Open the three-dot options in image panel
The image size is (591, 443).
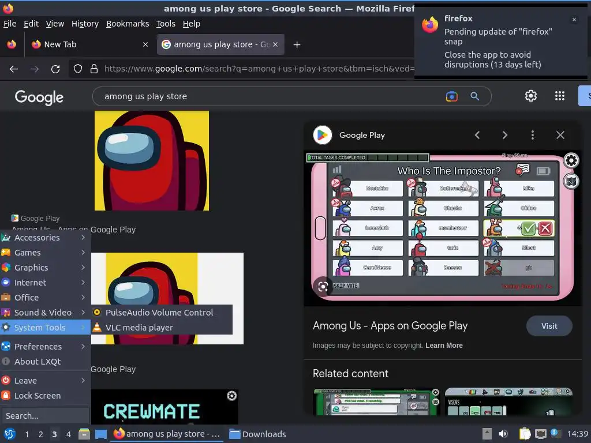(533, 135)
